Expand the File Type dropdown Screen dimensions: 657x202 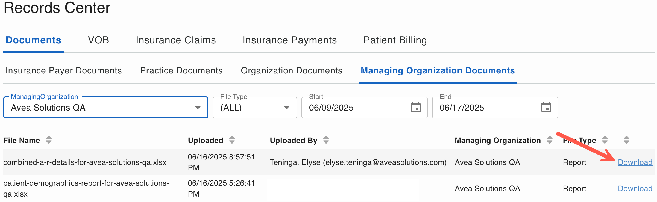click(286, 108)
